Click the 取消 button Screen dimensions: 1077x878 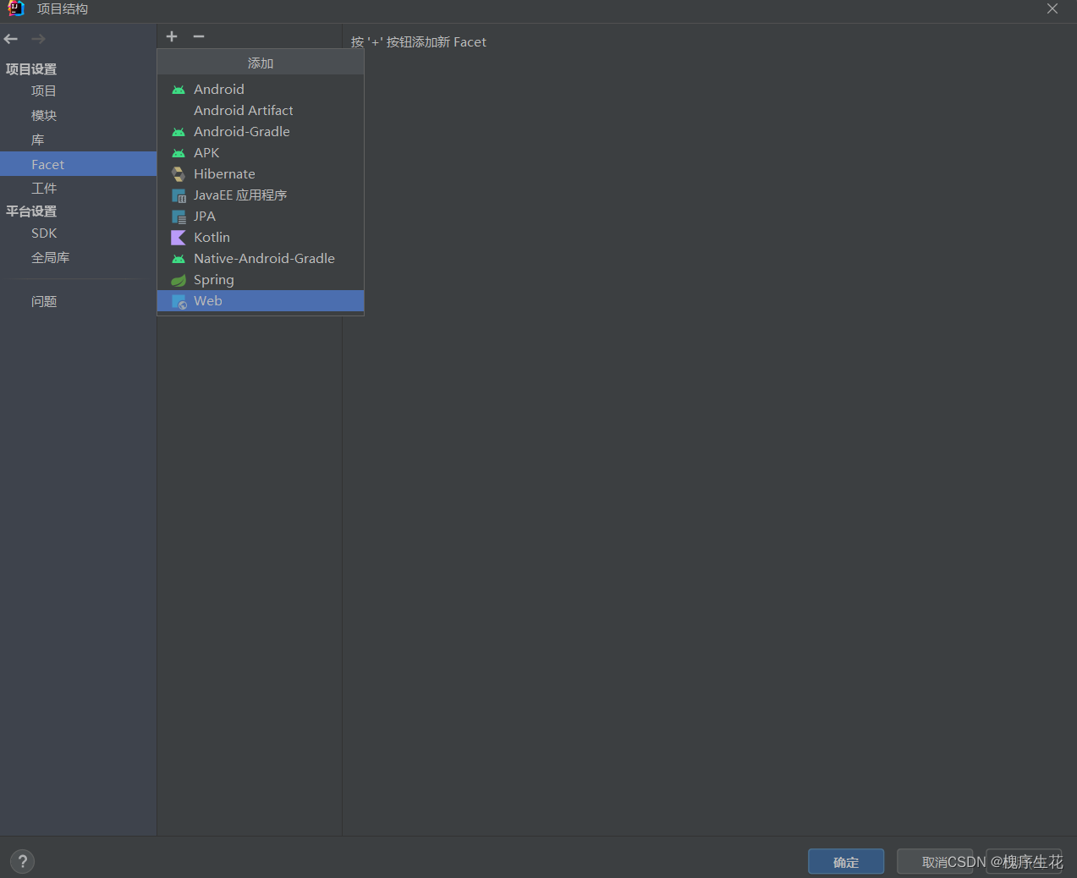coord(935,862)
